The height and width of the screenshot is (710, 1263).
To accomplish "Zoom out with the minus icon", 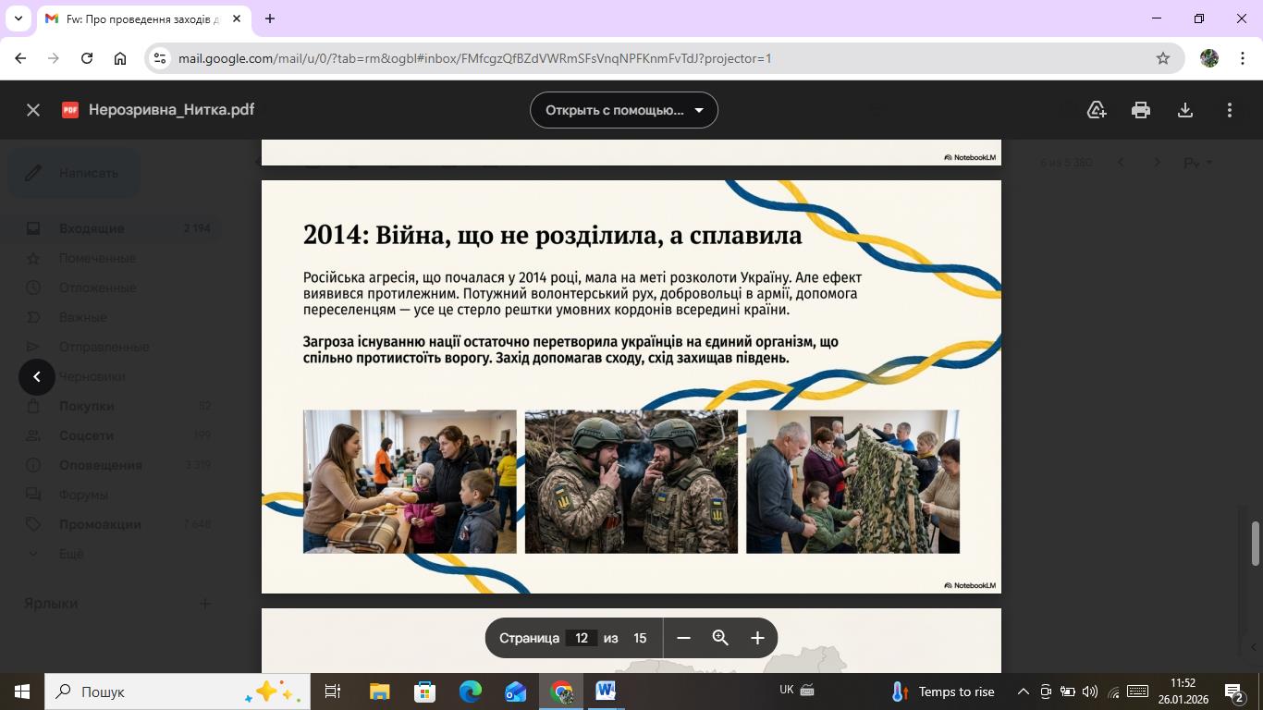I will (684, 638).
